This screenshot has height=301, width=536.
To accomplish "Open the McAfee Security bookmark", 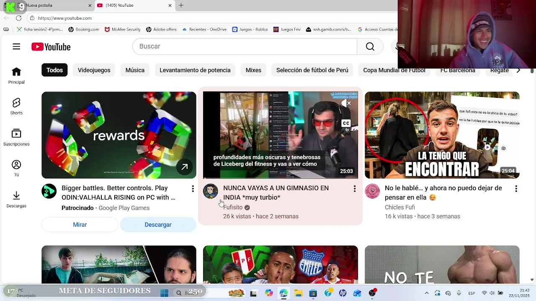I will [123, 29].
